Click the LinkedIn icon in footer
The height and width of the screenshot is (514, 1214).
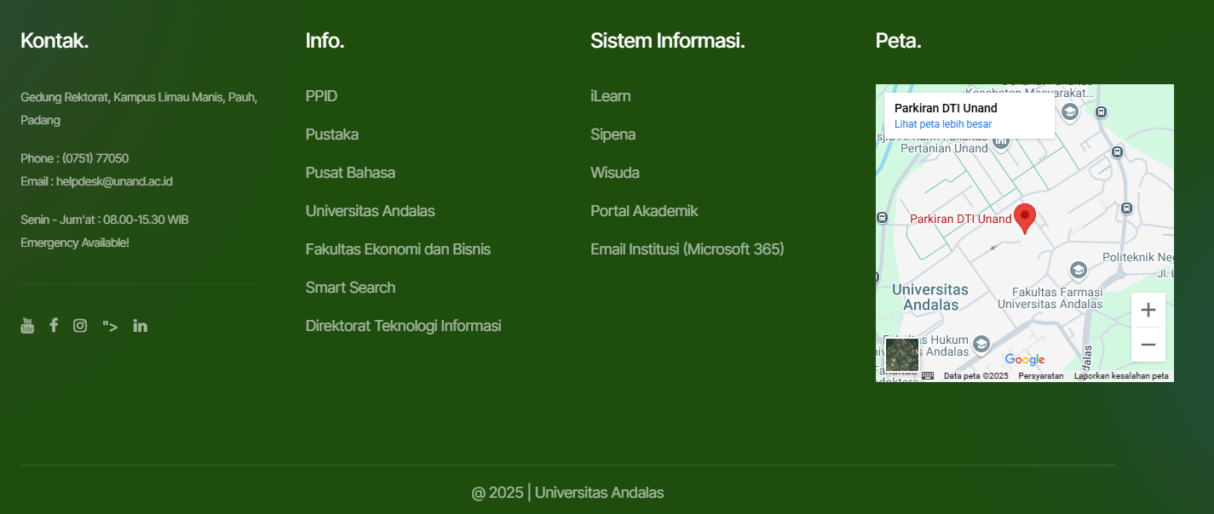coord(141,325)
